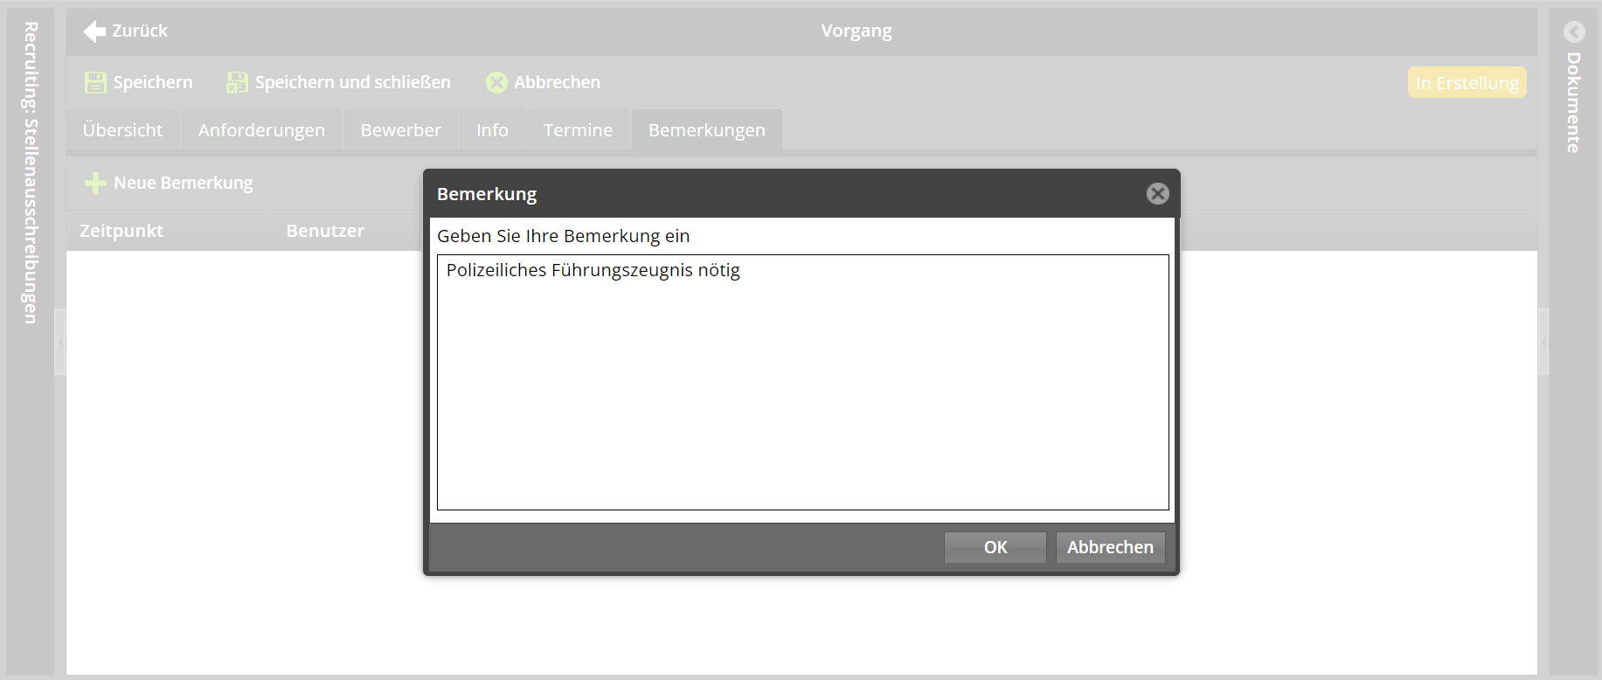Viewport: 1602px width, 680px height.
Task: Select the Bemerkungen tab
Action: point(707,130)
